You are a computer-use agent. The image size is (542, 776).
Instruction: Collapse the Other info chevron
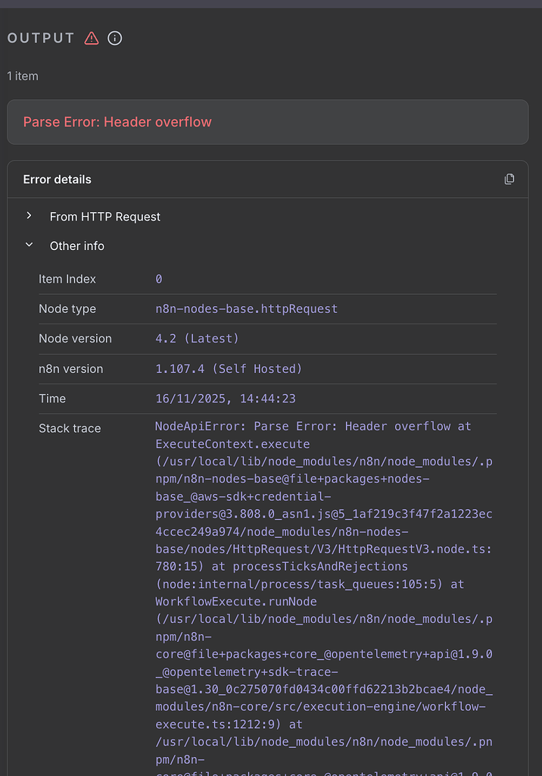29,246
